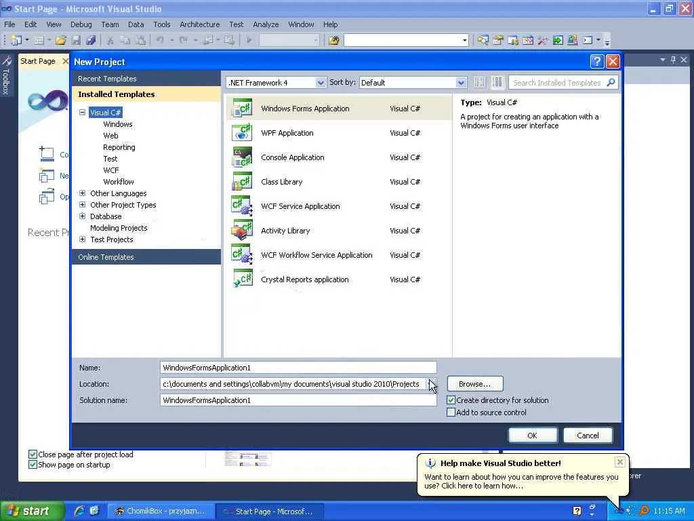Click the Open File folder toolbar icon
This screenshot has height=521, width=694.
point(60,40)
